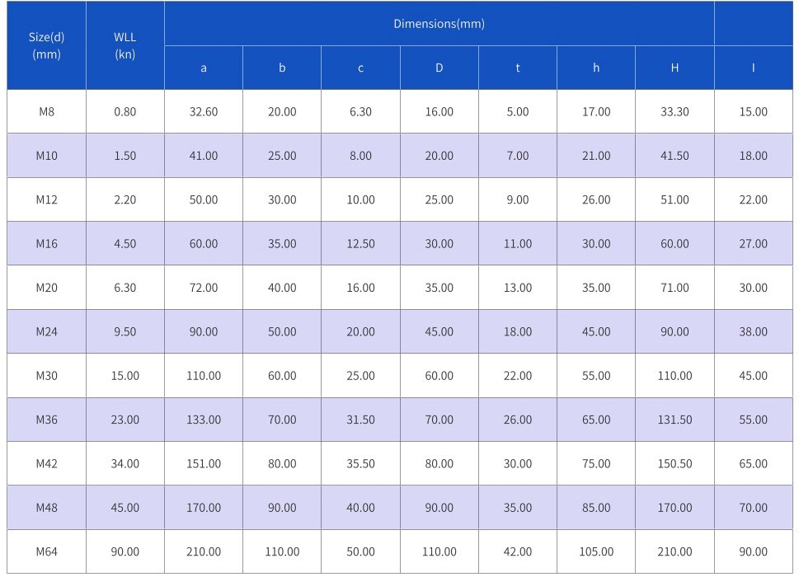Select the 72.00 value in M20 row
The image size is (799, 577).
[204, 288]
